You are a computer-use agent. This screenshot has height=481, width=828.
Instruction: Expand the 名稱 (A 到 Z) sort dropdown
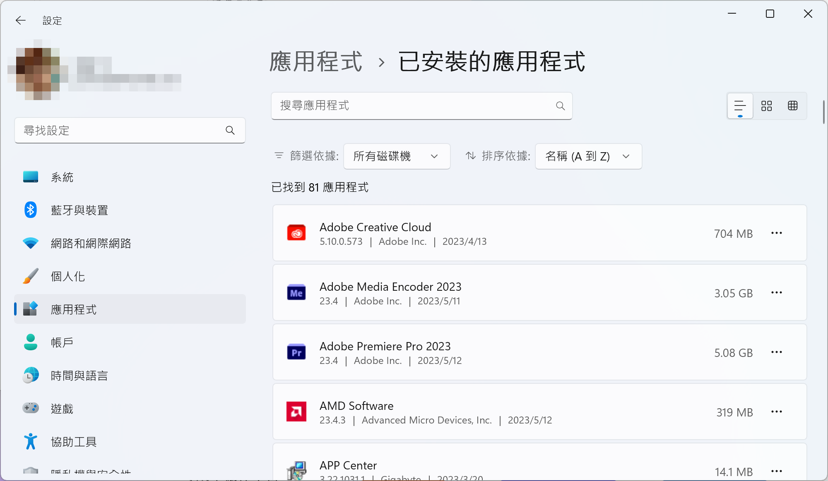coord(588,156)
